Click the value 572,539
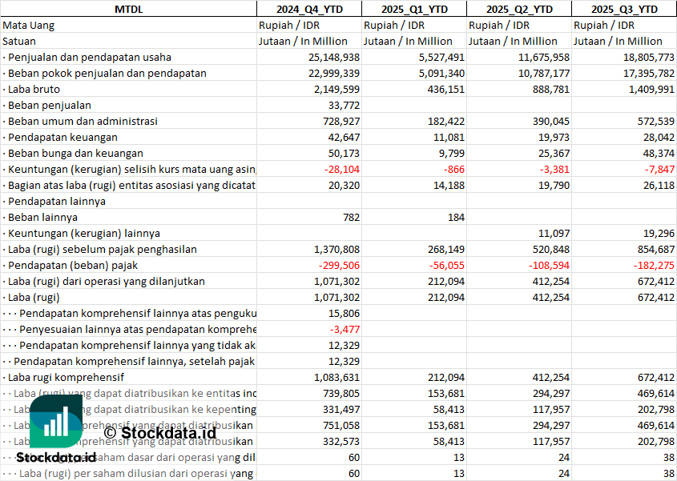This screenshot has width=677, height=481. [656, 121]
